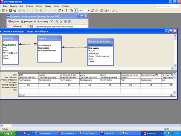The image size is (181, 136).
Task: Select the Тариф field in the Оператор table
Action: click(x=91, y=61)
